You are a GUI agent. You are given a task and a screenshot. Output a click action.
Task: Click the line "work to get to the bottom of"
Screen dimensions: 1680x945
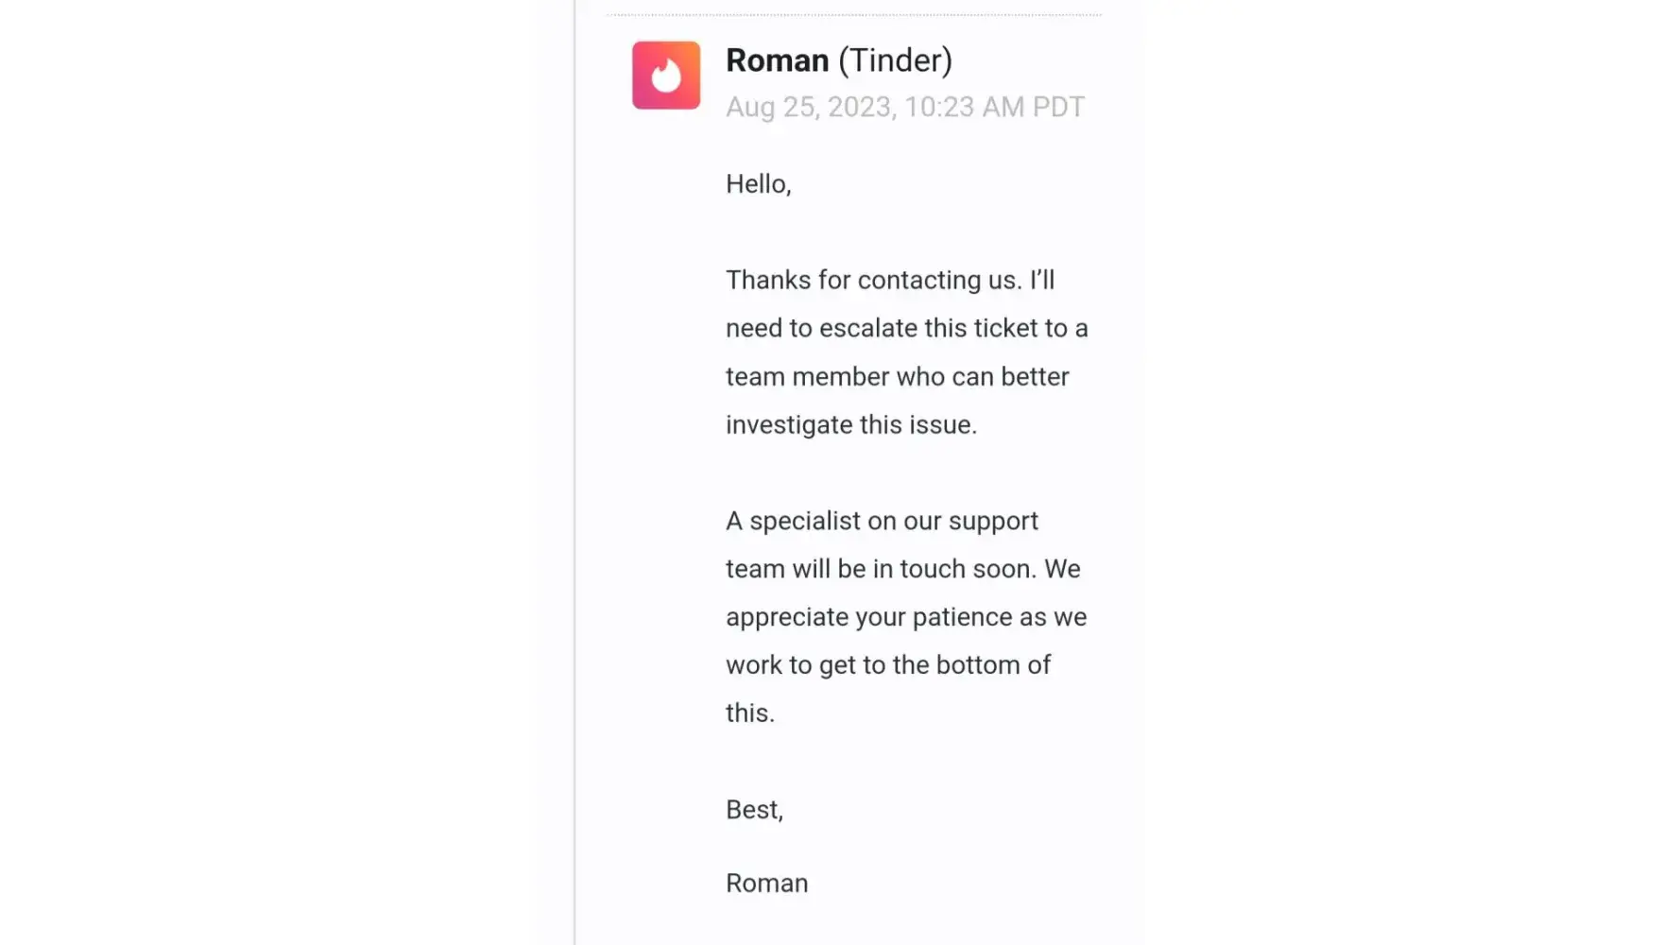[x=887, y=665]
